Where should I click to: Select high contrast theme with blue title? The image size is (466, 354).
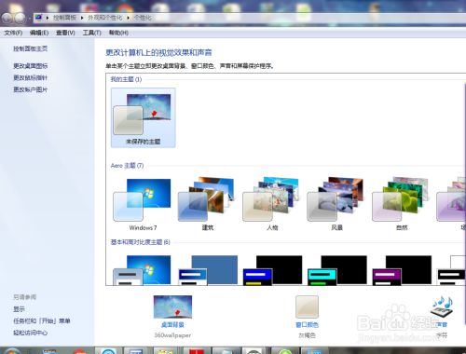272,269
